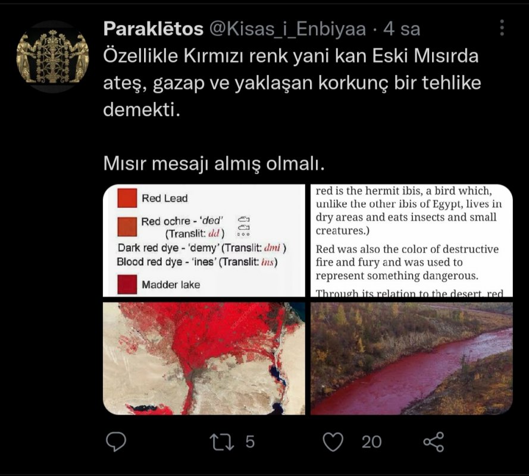Click the Red ochre color swatch

coord(127,227)
